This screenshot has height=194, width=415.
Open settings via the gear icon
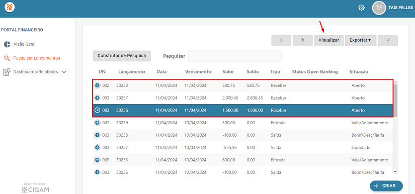(361, 8)
